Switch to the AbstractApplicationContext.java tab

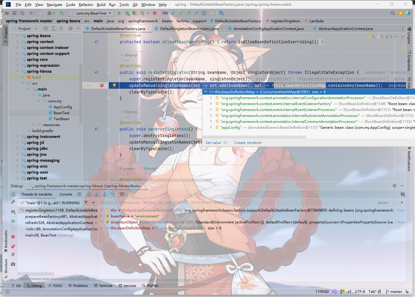[x=345, y=28]
